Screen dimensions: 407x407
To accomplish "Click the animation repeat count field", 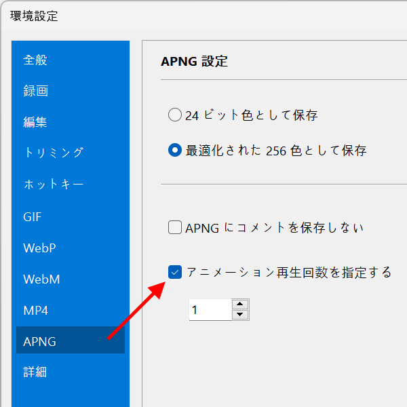I will [210, 310].
